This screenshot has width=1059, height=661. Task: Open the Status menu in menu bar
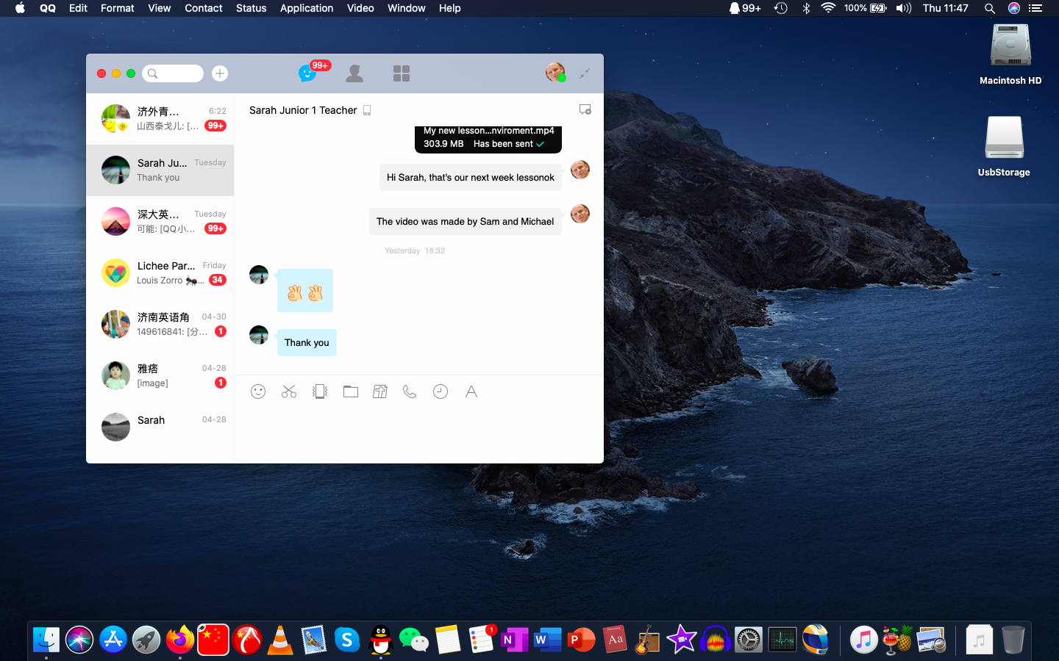pos(251,8)
